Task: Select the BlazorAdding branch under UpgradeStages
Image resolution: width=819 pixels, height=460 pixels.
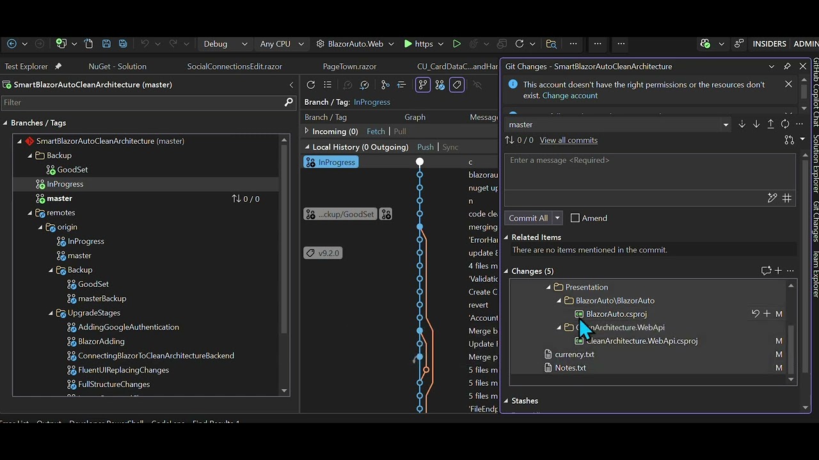Action: tap(101, 341)
